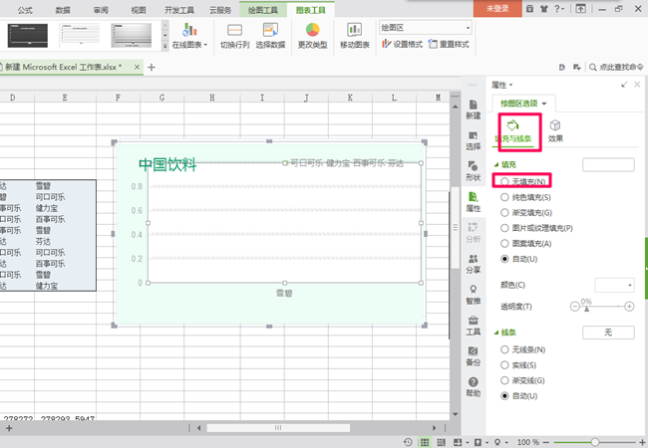Screen dimensions: 648x448
Task: Switch to the 数据 ribbon tab
Action: click(x=63, y=10)
